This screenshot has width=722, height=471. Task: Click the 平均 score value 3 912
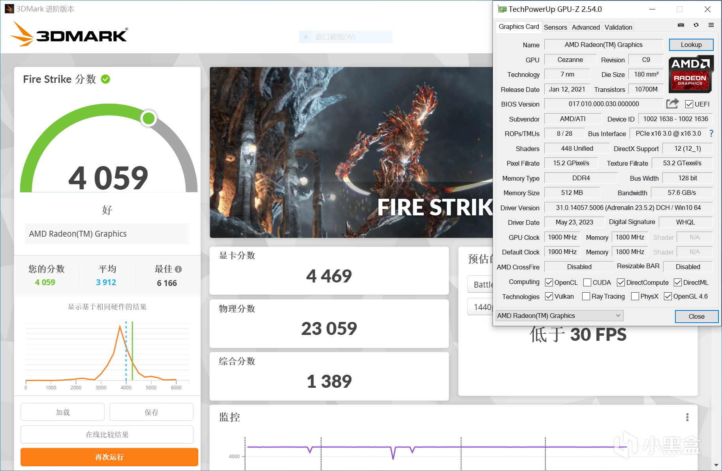pos(106,282)
